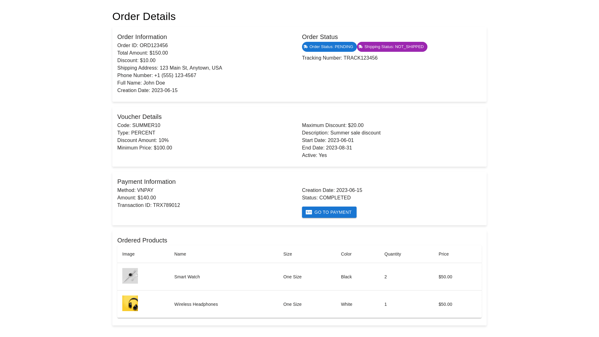Click the Size column header
This screenshot has height=337, width=599.
(x=287, y=254)
